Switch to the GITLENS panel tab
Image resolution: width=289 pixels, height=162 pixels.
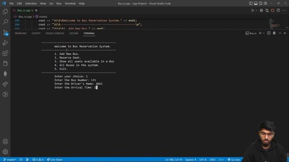74,33
